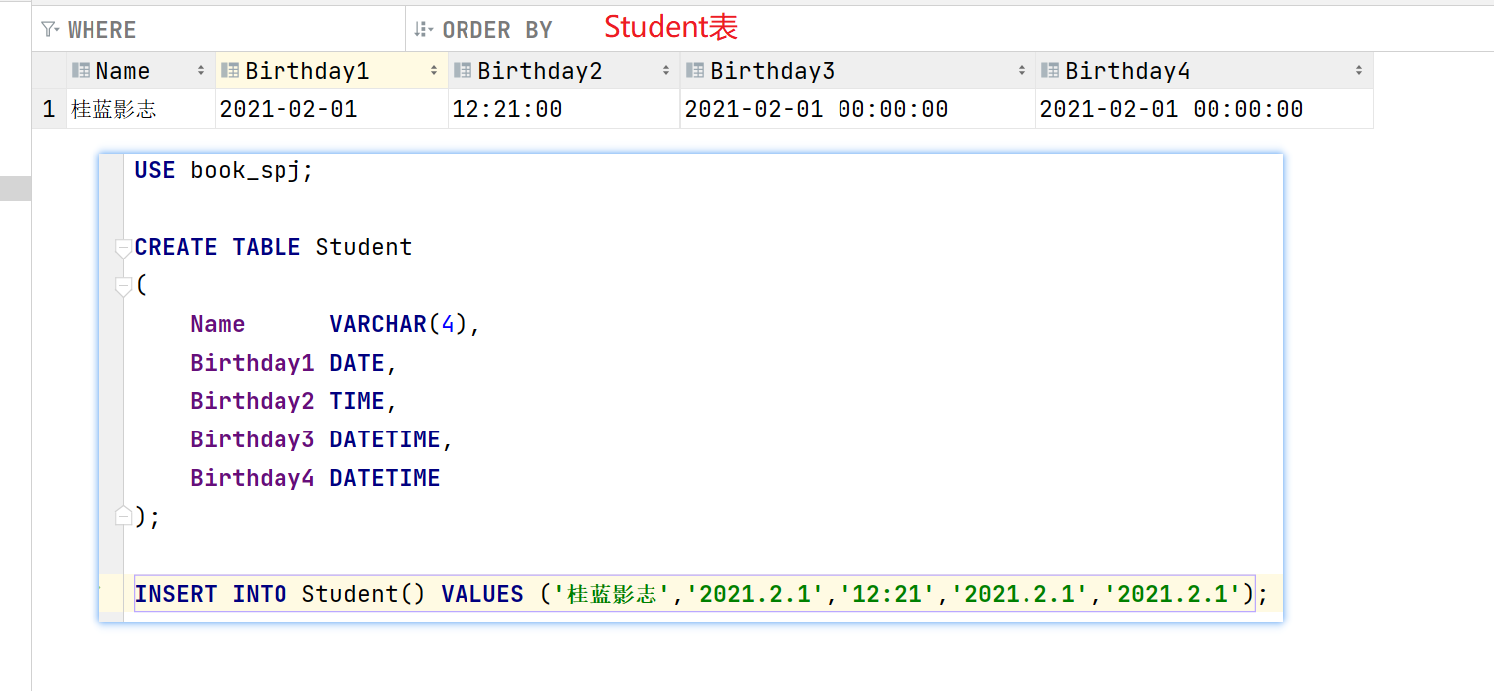This screenshot has width=1494, height=691.
Task: Open sort arrows on Birthday4 column
Action: pos(1359,71)
